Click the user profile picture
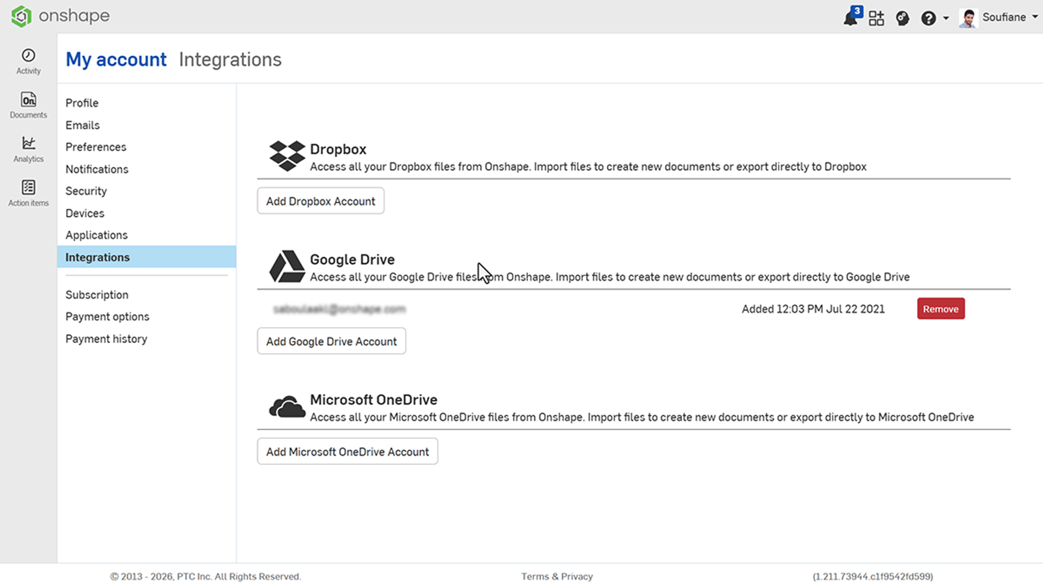 (967, 18)
